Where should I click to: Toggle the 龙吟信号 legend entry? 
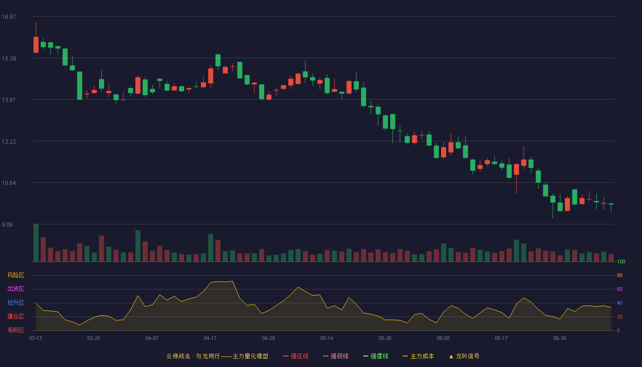[x=464, y=356]
